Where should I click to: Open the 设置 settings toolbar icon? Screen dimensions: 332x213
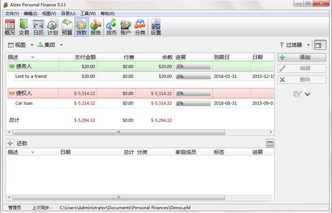click(x=156, y=27)
